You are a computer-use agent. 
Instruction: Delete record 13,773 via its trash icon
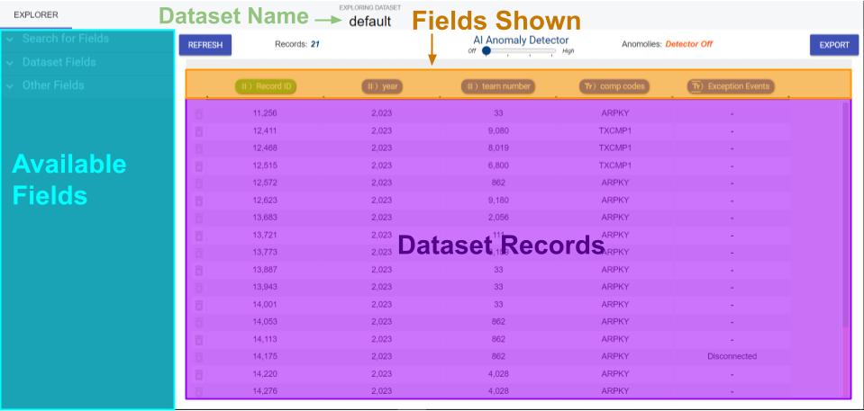click(199, 253)
